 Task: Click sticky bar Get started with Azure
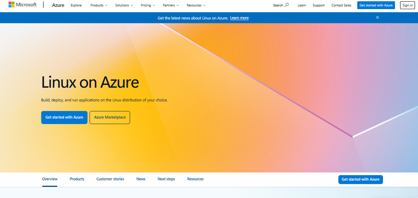[360, 179]
